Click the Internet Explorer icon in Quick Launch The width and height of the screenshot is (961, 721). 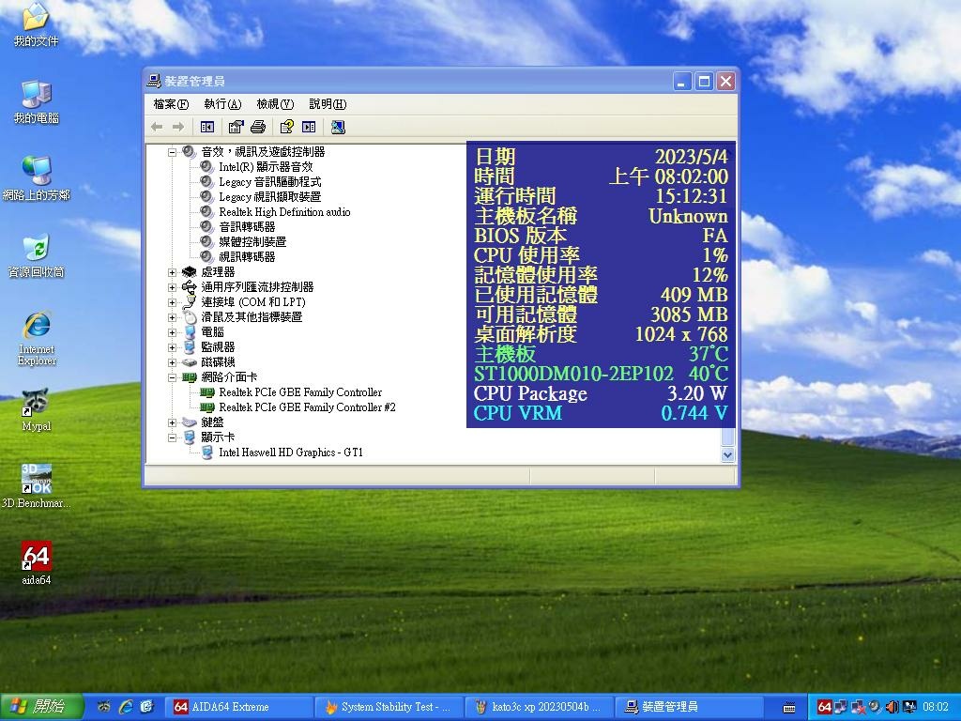point(126,707)
